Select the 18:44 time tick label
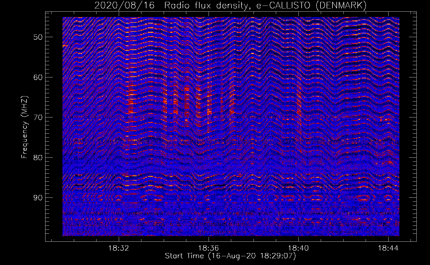 pyautogui.click(x=388, y=248)
